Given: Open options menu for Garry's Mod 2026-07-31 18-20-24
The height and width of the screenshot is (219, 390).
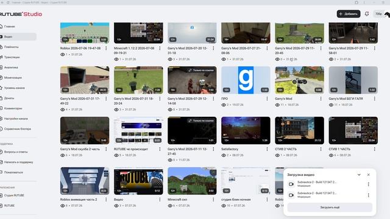Looking at the screenshot, I should pyautogui.click(x=160, y=99).
